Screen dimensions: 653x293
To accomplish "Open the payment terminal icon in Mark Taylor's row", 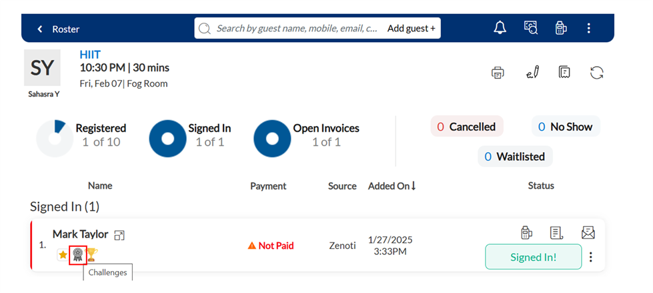I will [526, 232].
